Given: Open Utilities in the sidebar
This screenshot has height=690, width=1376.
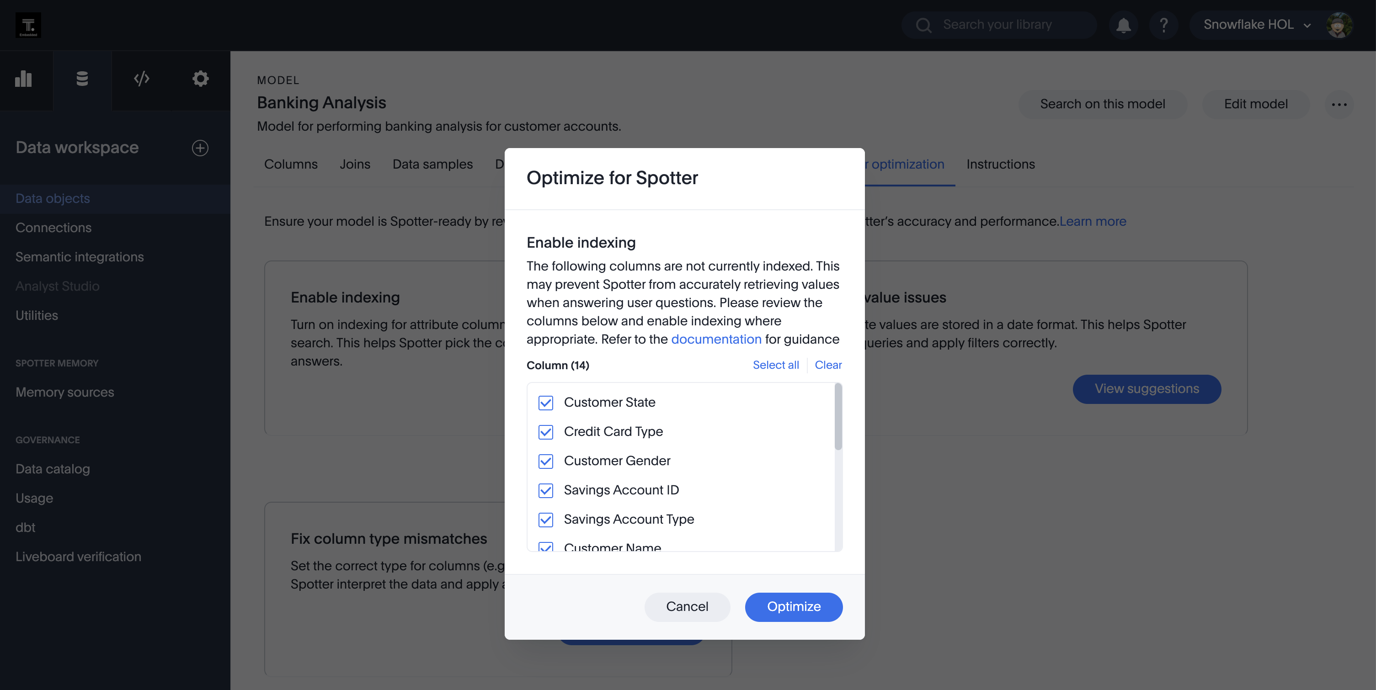Looking at the screenshot, I should coord(115,316).
